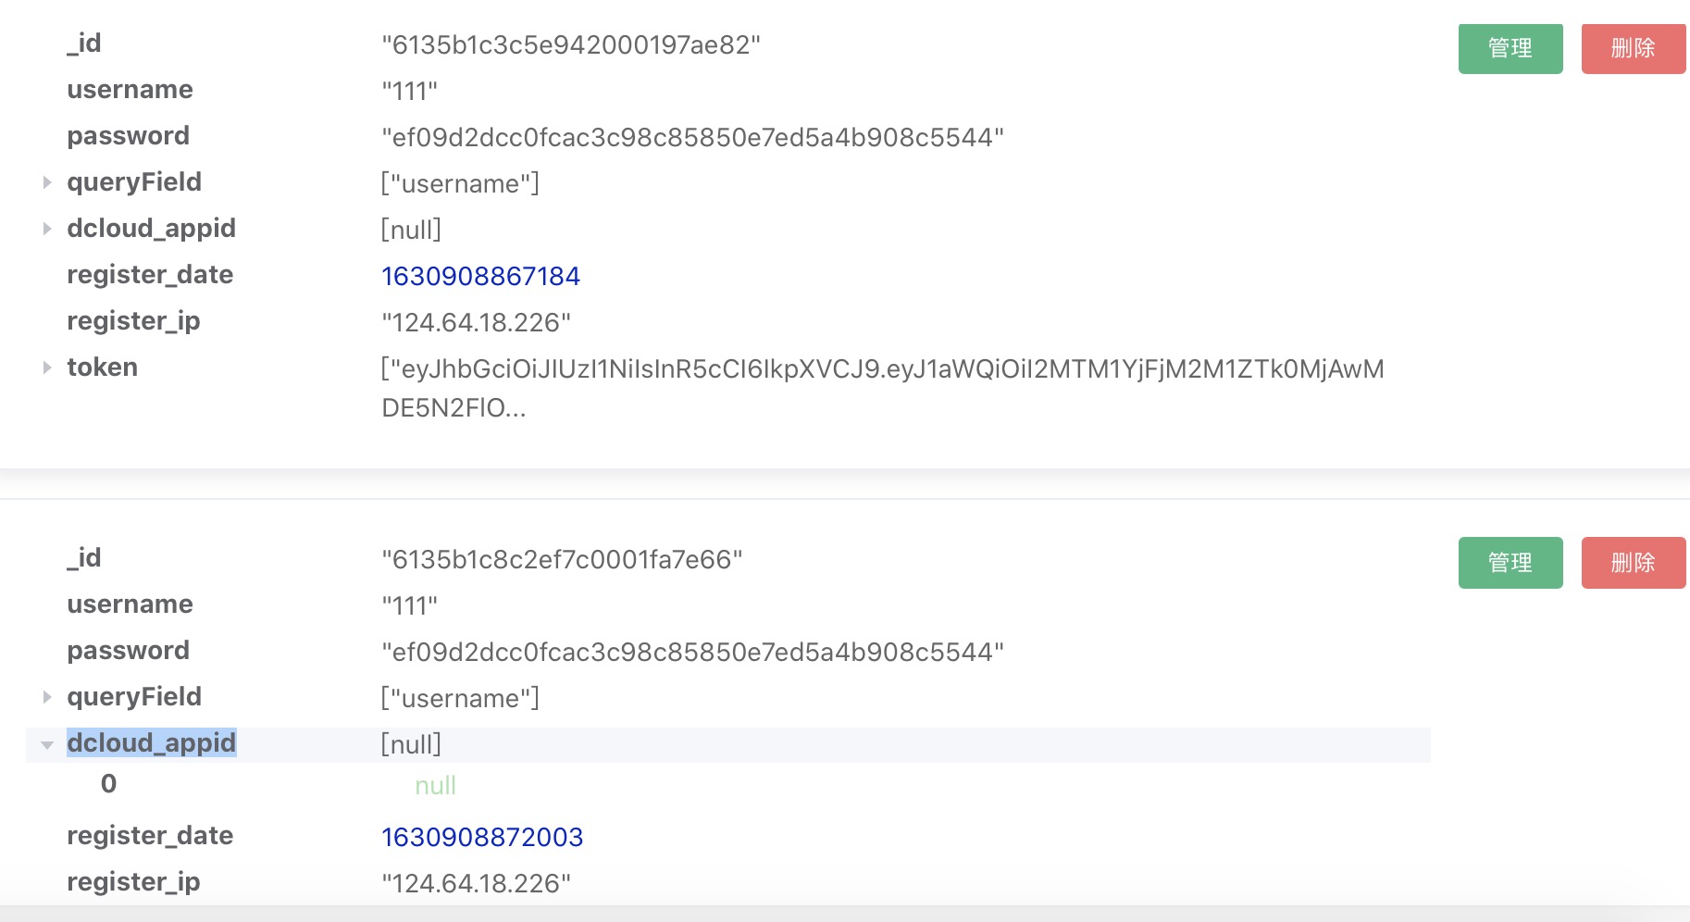Viewport: 1690px width, 922px height.
Task: Collapse the highlighted dcloud_appid field
Action: (x=47, y=744)
